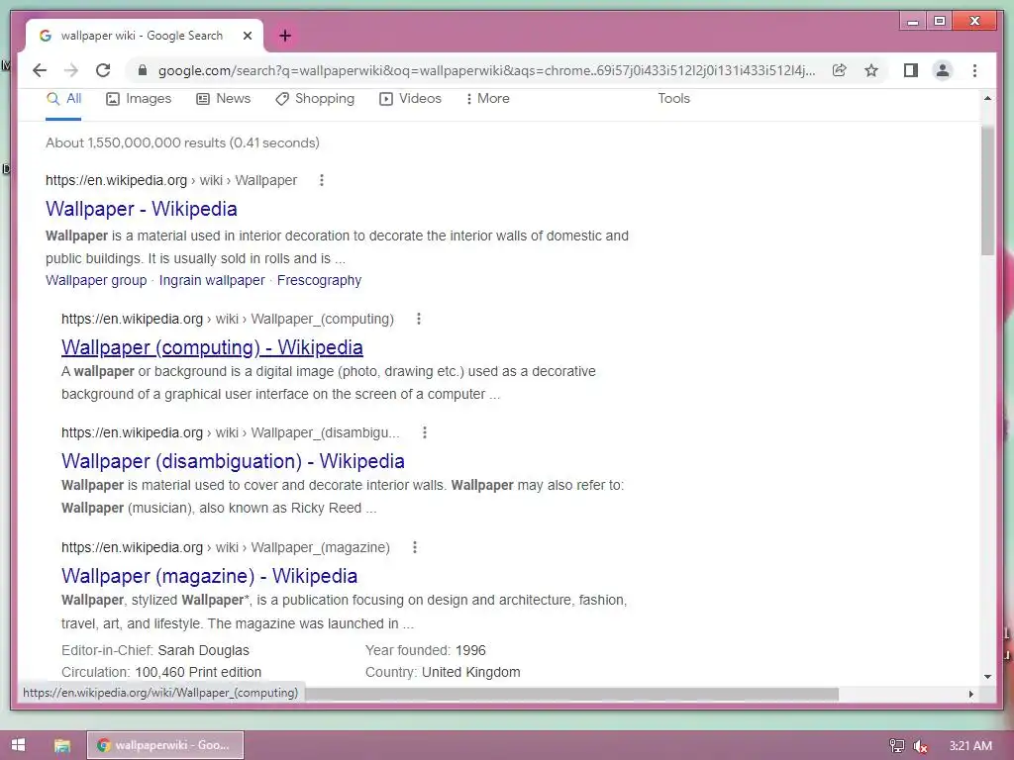Open options for Wallpaper_(magazine) result
Screen dimensions: 1014x760
tap(415, 547)
